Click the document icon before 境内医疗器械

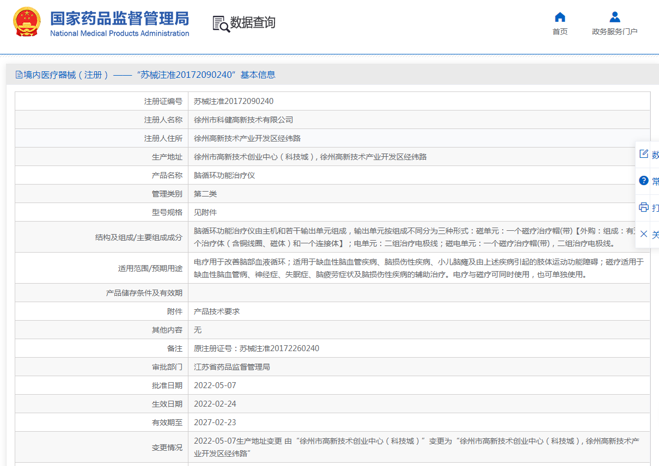[x=19, y=75]
